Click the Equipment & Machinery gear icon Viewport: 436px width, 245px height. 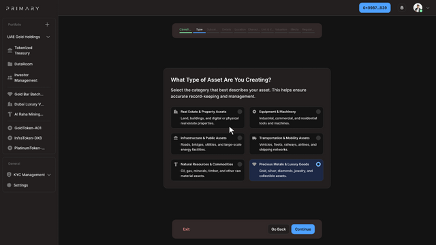[254, 112]
